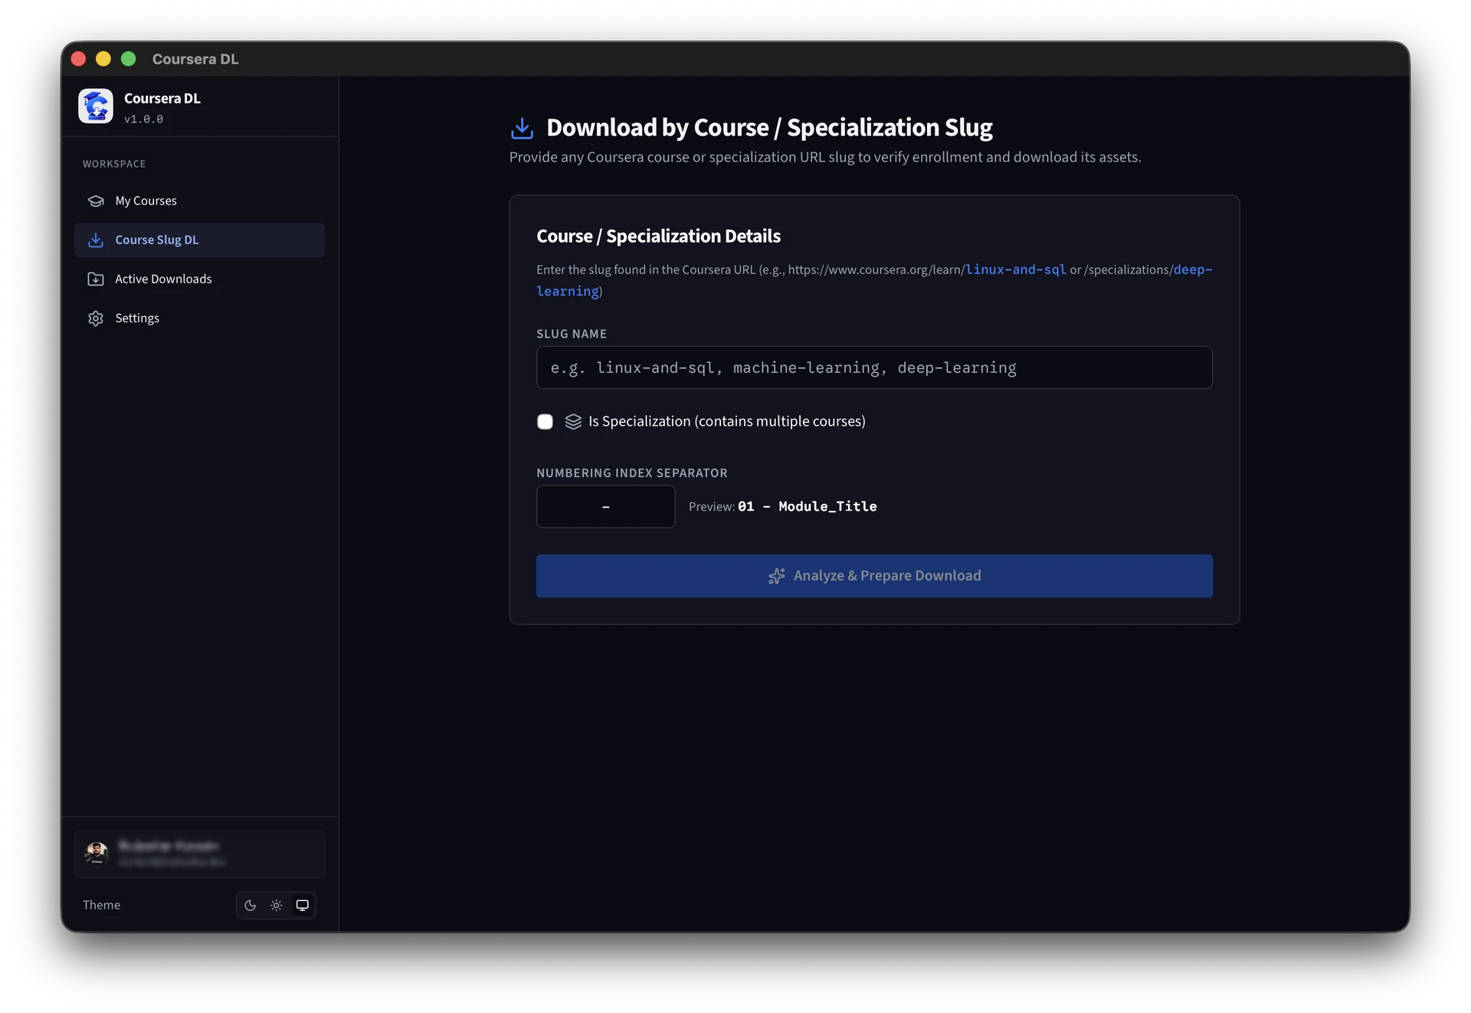
Task: Click the 'Coursera DL' window title text
Action: click(195, 59)
